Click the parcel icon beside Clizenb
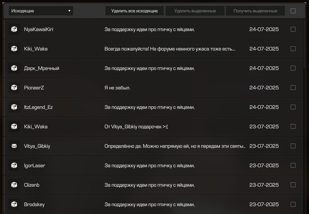Image resolution: width=309 pixels, height=214 pixels. pyautogui.click(x=14, y=185)
